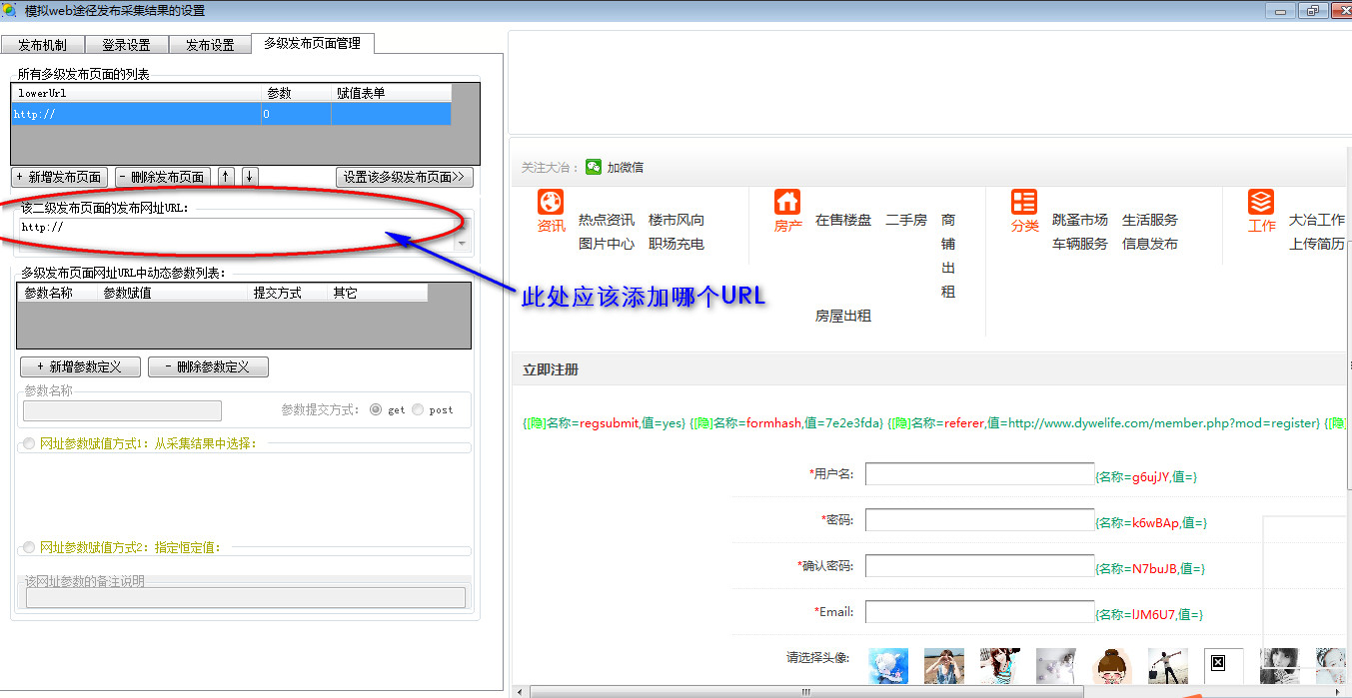Click the 分类 classification icon

point(1024,203)
